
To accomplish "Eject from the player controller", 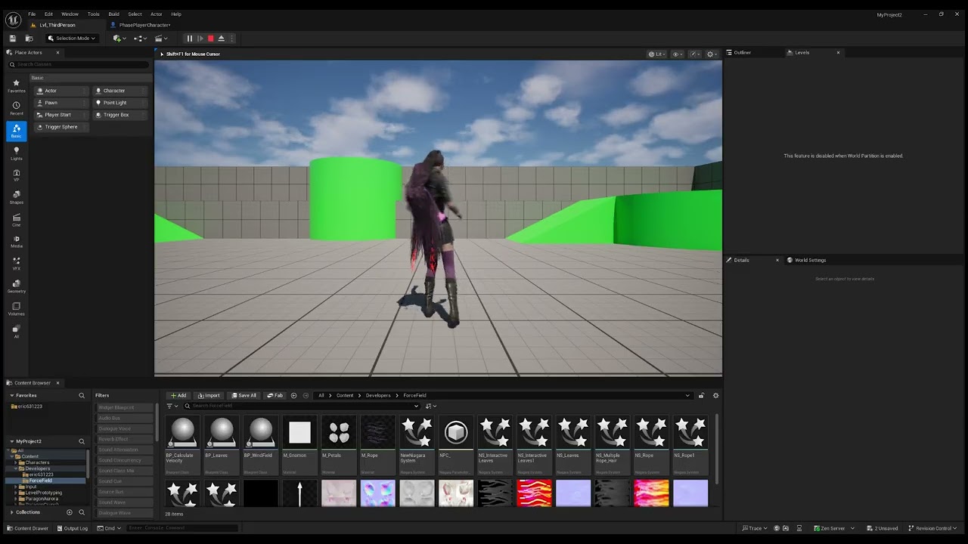I will coord(221,39).
